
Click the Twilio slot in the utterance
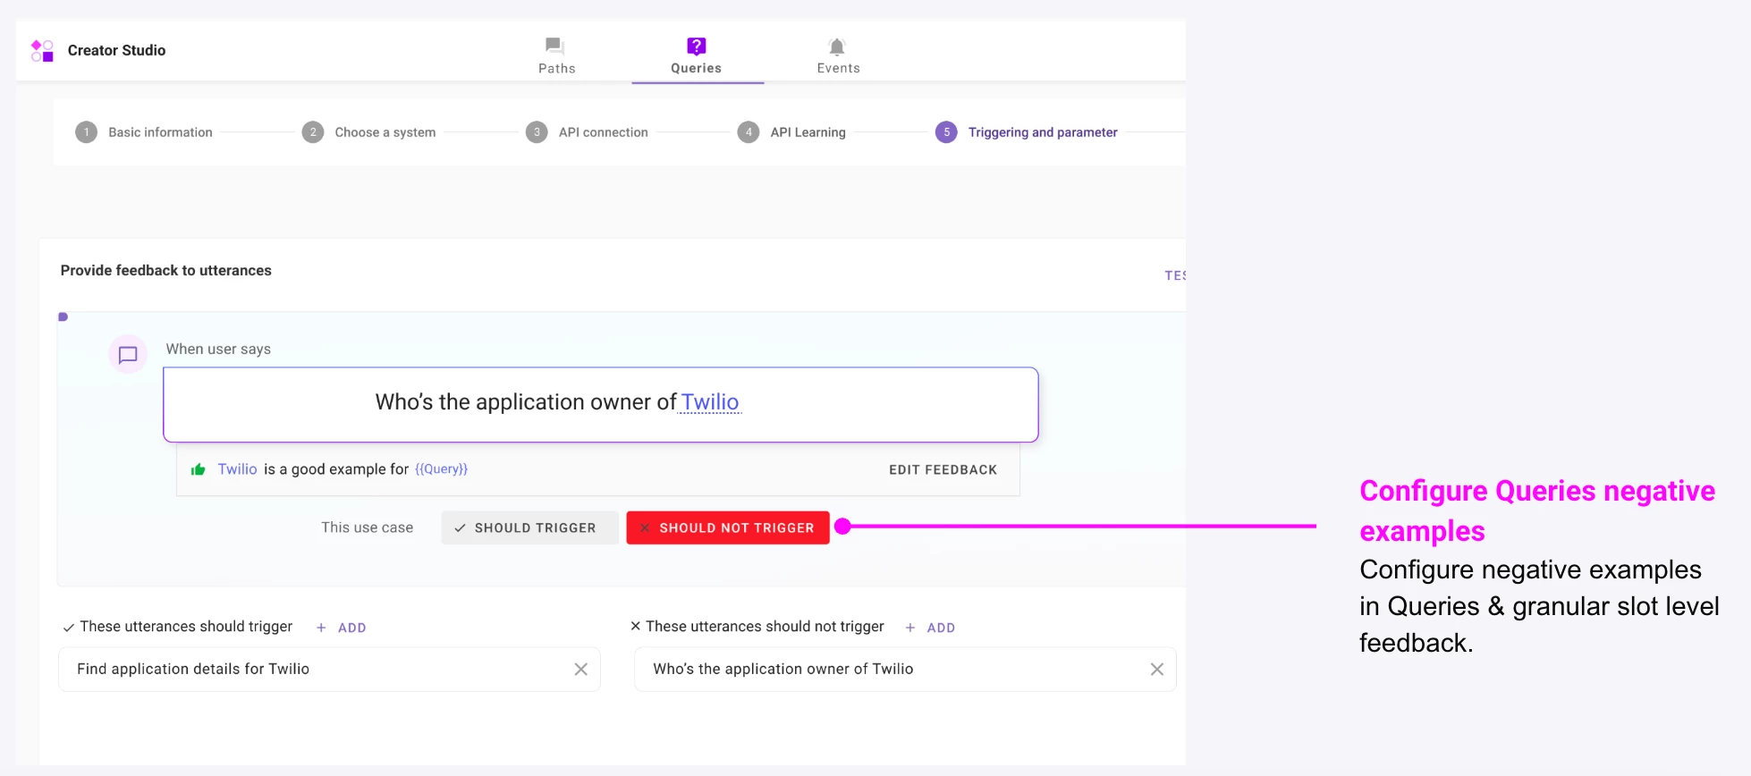click(x=710, y=402)
